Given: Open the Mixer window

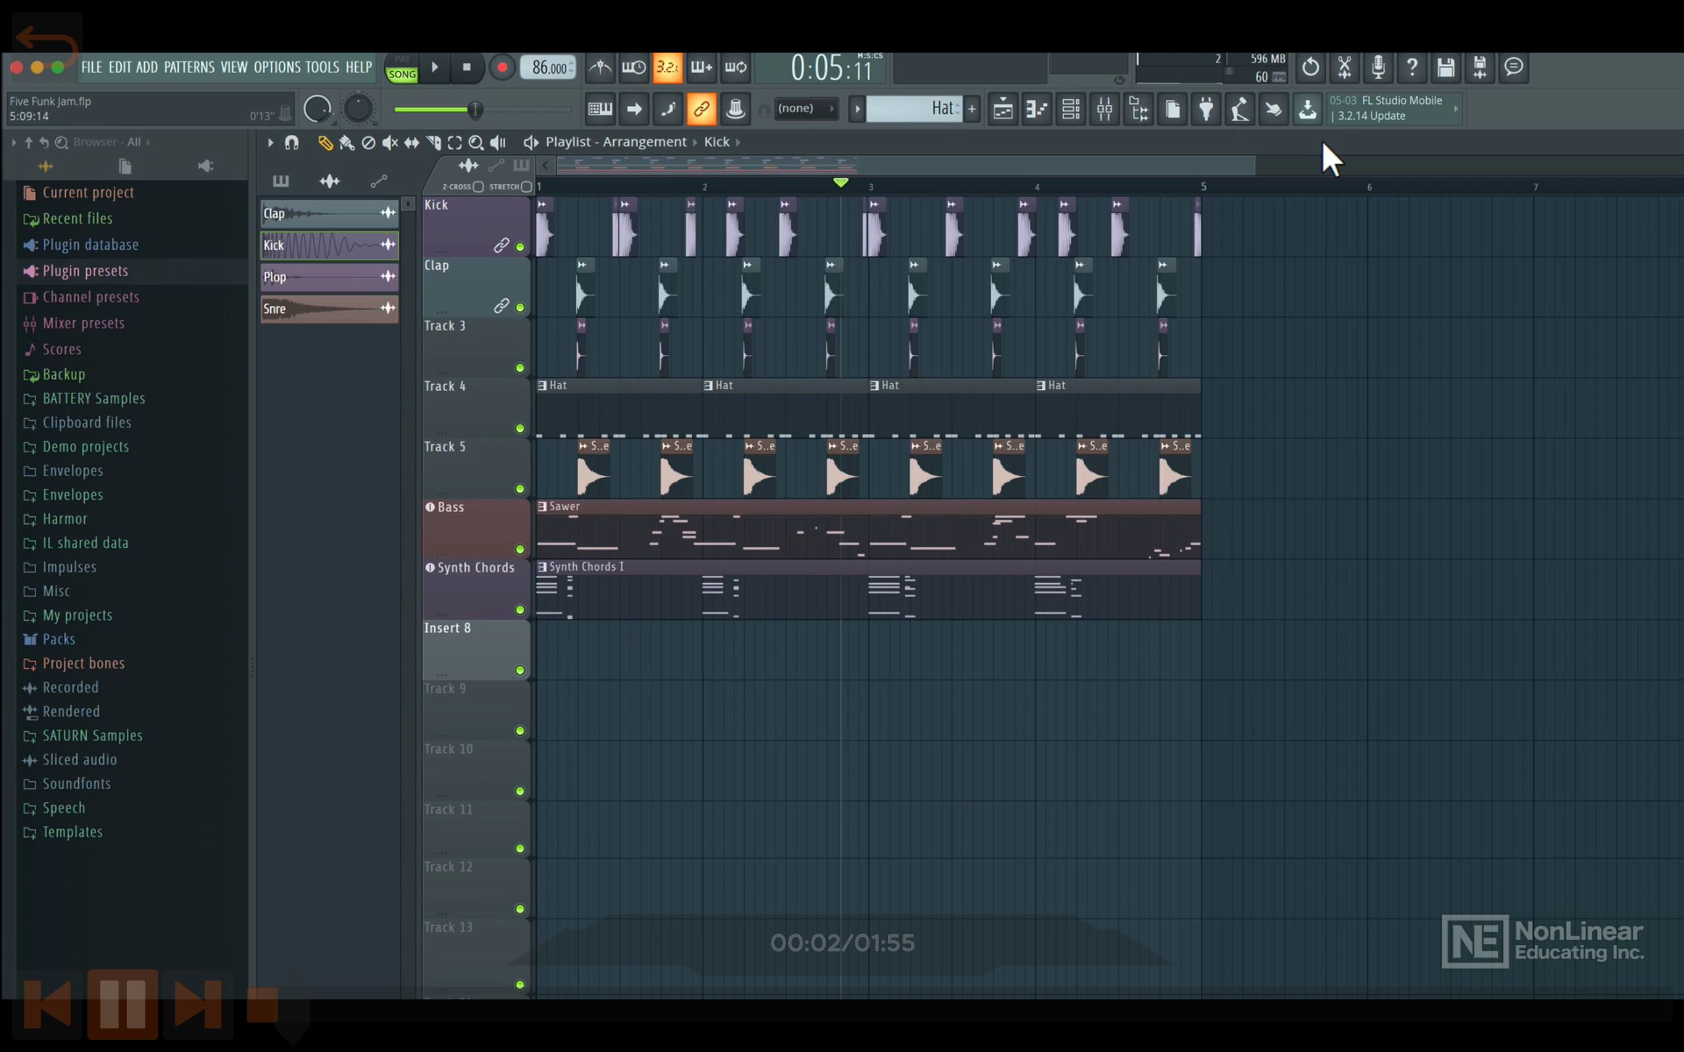Looking at the screenshot, I should (1104, 109).
